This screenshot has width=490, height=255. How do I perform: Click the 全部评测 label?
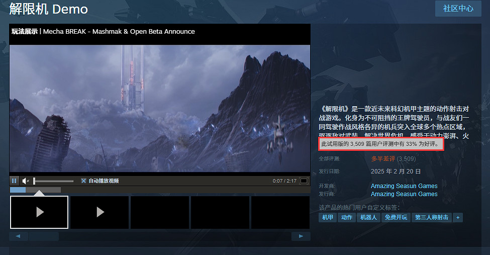(x=329, y=159)
